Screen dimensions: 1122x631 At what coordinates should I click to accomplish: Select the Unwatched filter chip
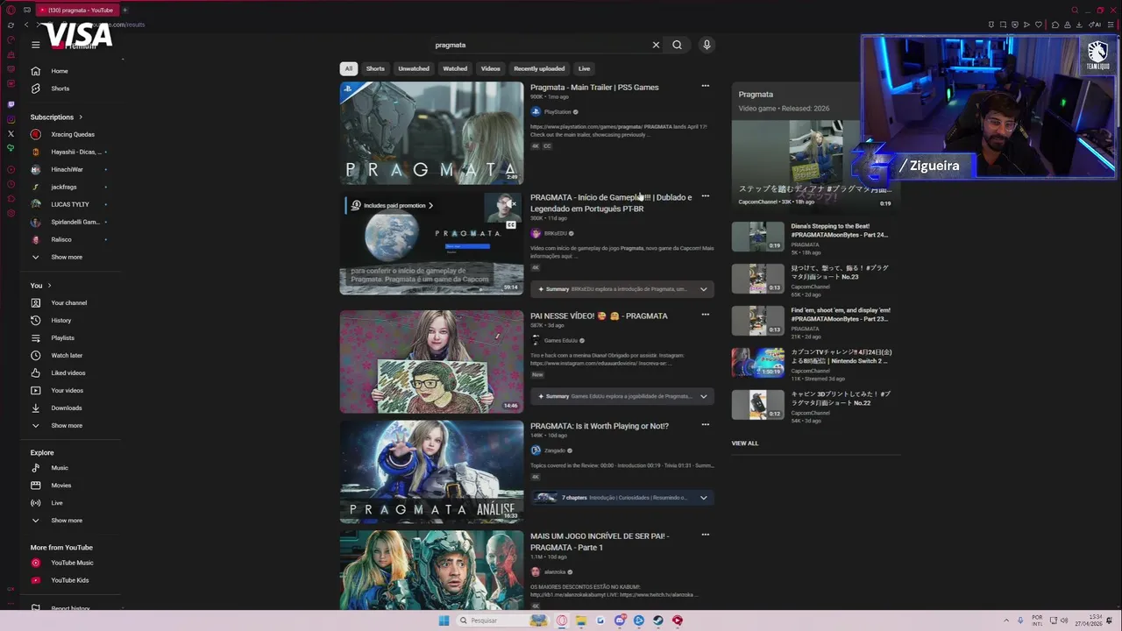click(414, 68)
